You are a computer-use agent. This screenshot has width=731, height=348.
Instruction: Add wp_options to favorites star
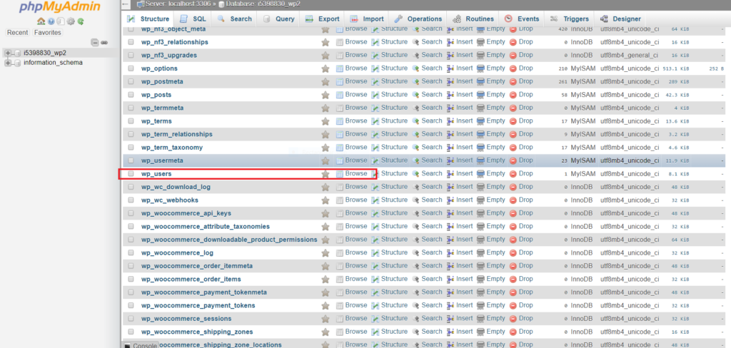coord(326,68)
